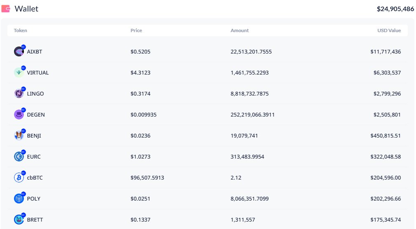The height and width of the screenshot is (229, 416).
Task: Click the USD value $204,596.00
Action: coord(386,178)
